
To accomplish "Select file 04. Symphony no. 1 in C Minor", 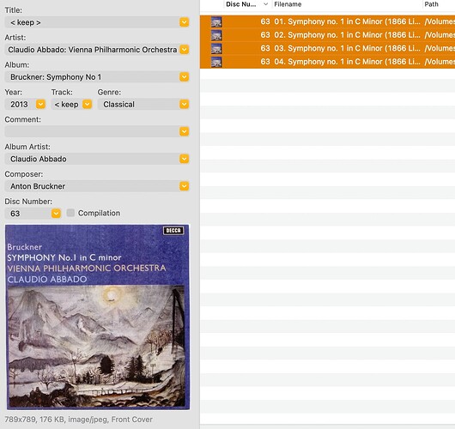I will click(347, 62).
